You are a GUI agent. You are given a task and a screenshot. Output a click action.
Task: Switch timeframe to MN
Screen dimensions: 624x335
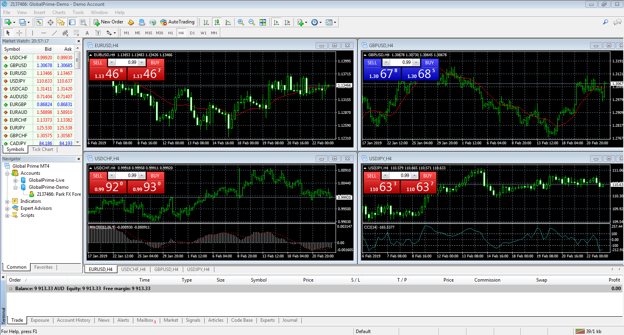point(214,33)
